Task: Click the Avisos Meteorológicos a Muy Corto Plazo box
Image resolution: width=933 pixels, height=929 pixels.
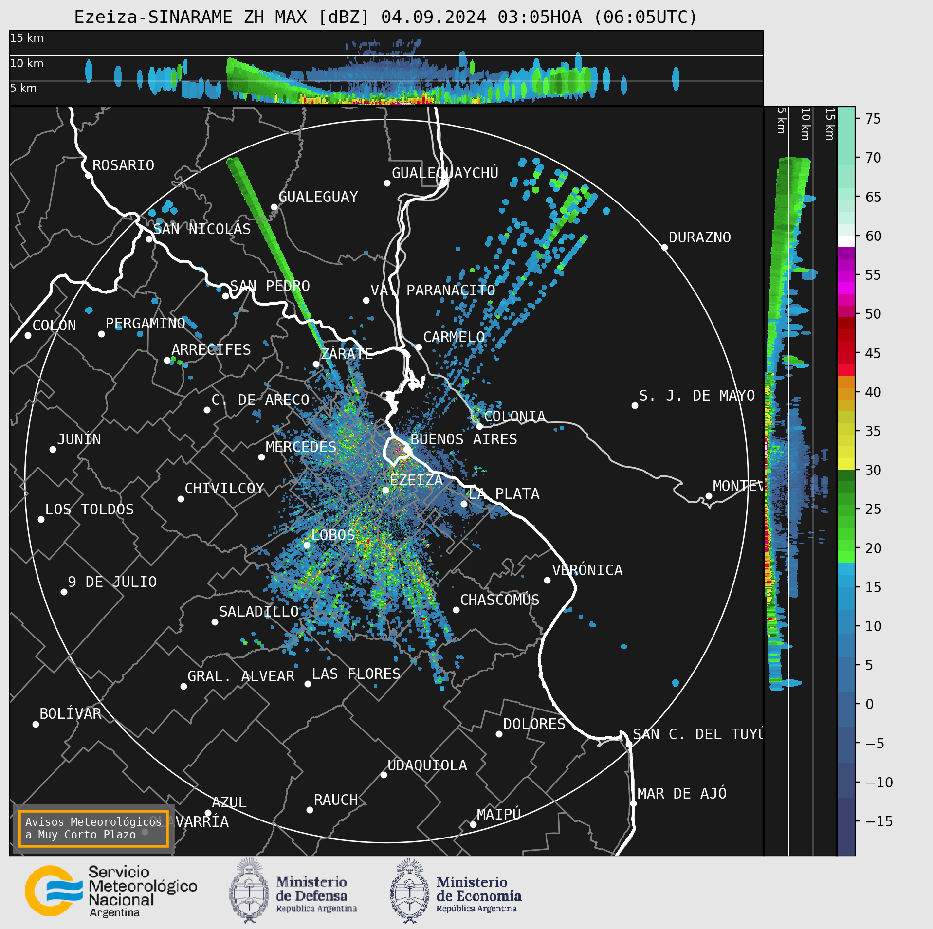Action: point(93,828)
